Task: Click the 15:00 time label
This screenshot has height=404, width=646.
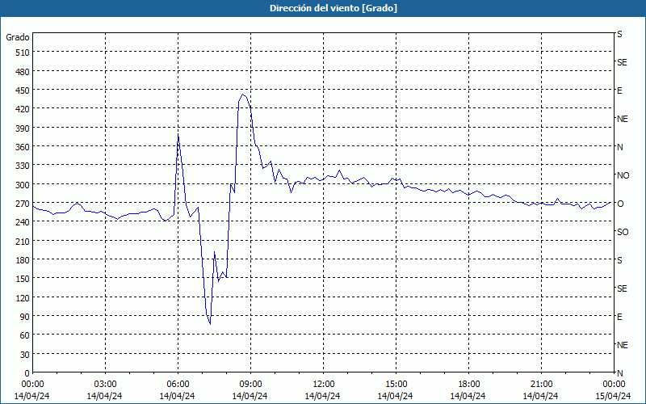Action: (396, 385)
